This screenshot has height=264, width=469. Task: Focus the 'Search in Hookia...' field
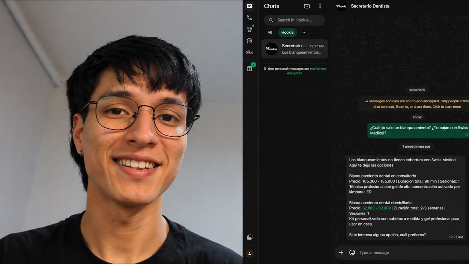[x=294, y=20]
